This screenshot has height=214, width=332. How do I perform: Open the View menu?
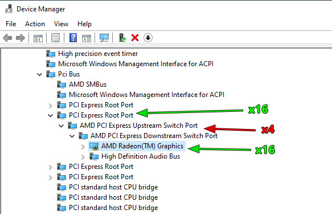[x=61, y=24]
